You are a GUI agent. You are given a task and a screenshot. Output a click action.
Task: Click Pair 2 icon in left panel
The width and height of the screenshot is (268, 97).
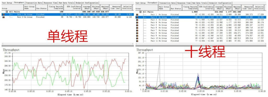click(3, 17)
